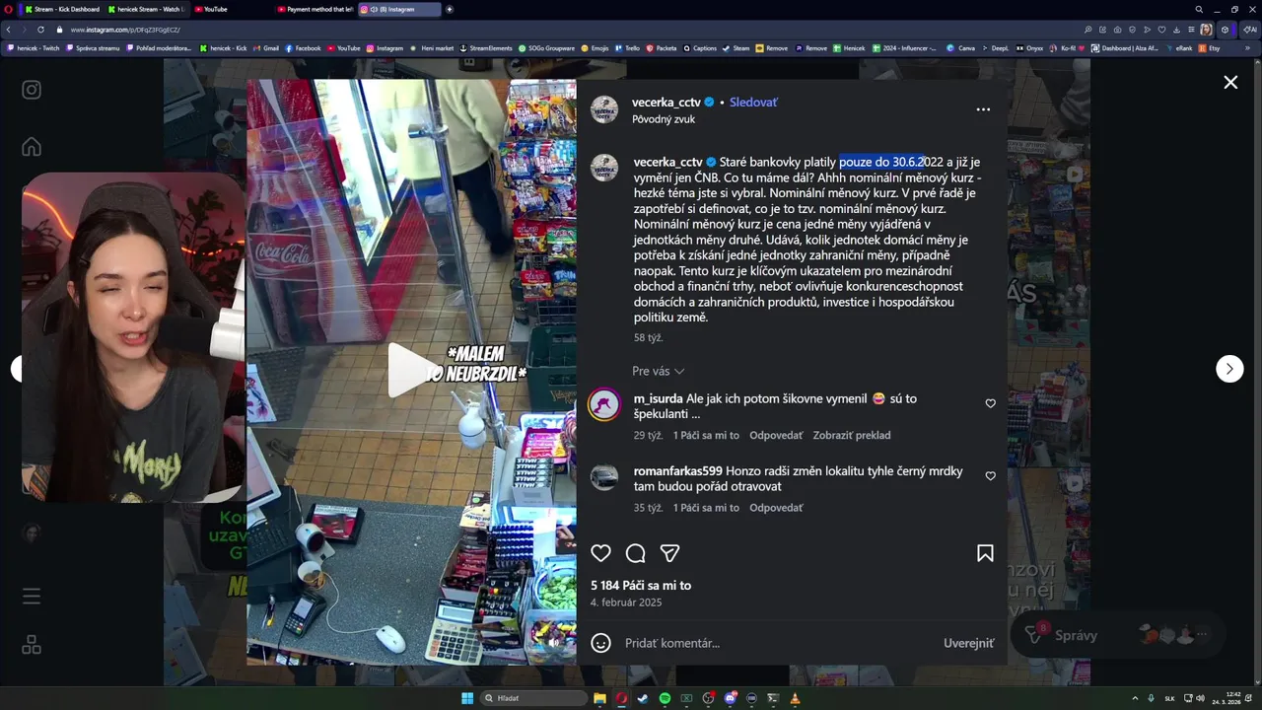Open Pôvodný zvuk audio link
Image resolution: width=1262 pixels, height=710 pixels.
click(664, 119)
